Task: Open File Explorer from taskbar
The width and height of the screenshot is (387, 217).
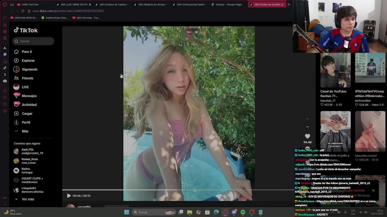Action: pos(190,212)
